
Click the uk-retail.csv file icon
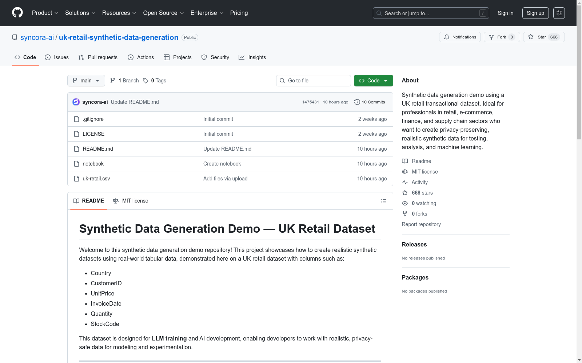click(x=76, y=179)
